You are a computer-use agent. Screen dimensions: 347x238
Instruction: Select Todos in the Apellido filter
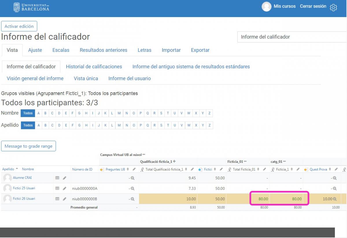pos(28,125)
